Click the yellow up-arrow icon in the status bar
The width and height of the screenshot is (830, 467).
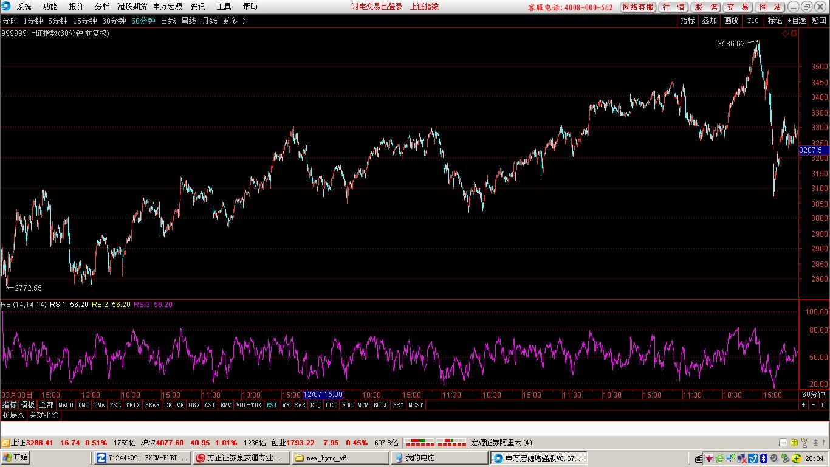tap(794, 443)
